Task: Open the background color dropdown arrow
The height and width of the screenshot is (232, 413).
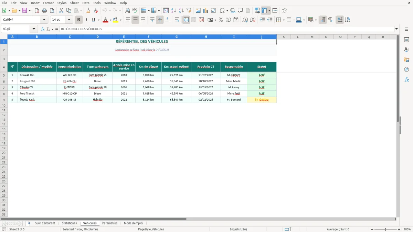Action: pyautogui.click(x=120, y=20)
